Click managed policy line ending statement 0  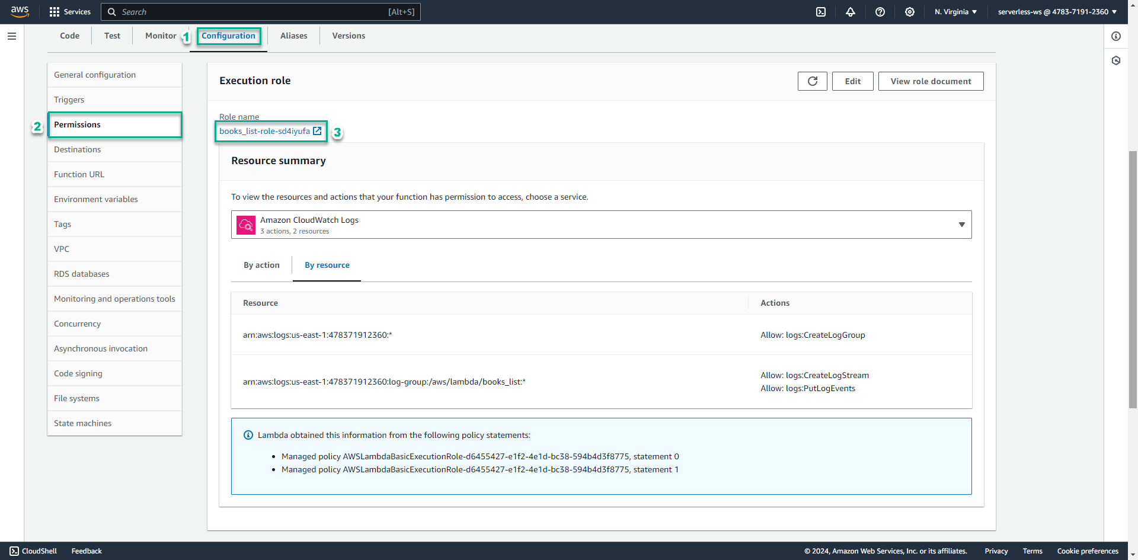tap(480, 456)
